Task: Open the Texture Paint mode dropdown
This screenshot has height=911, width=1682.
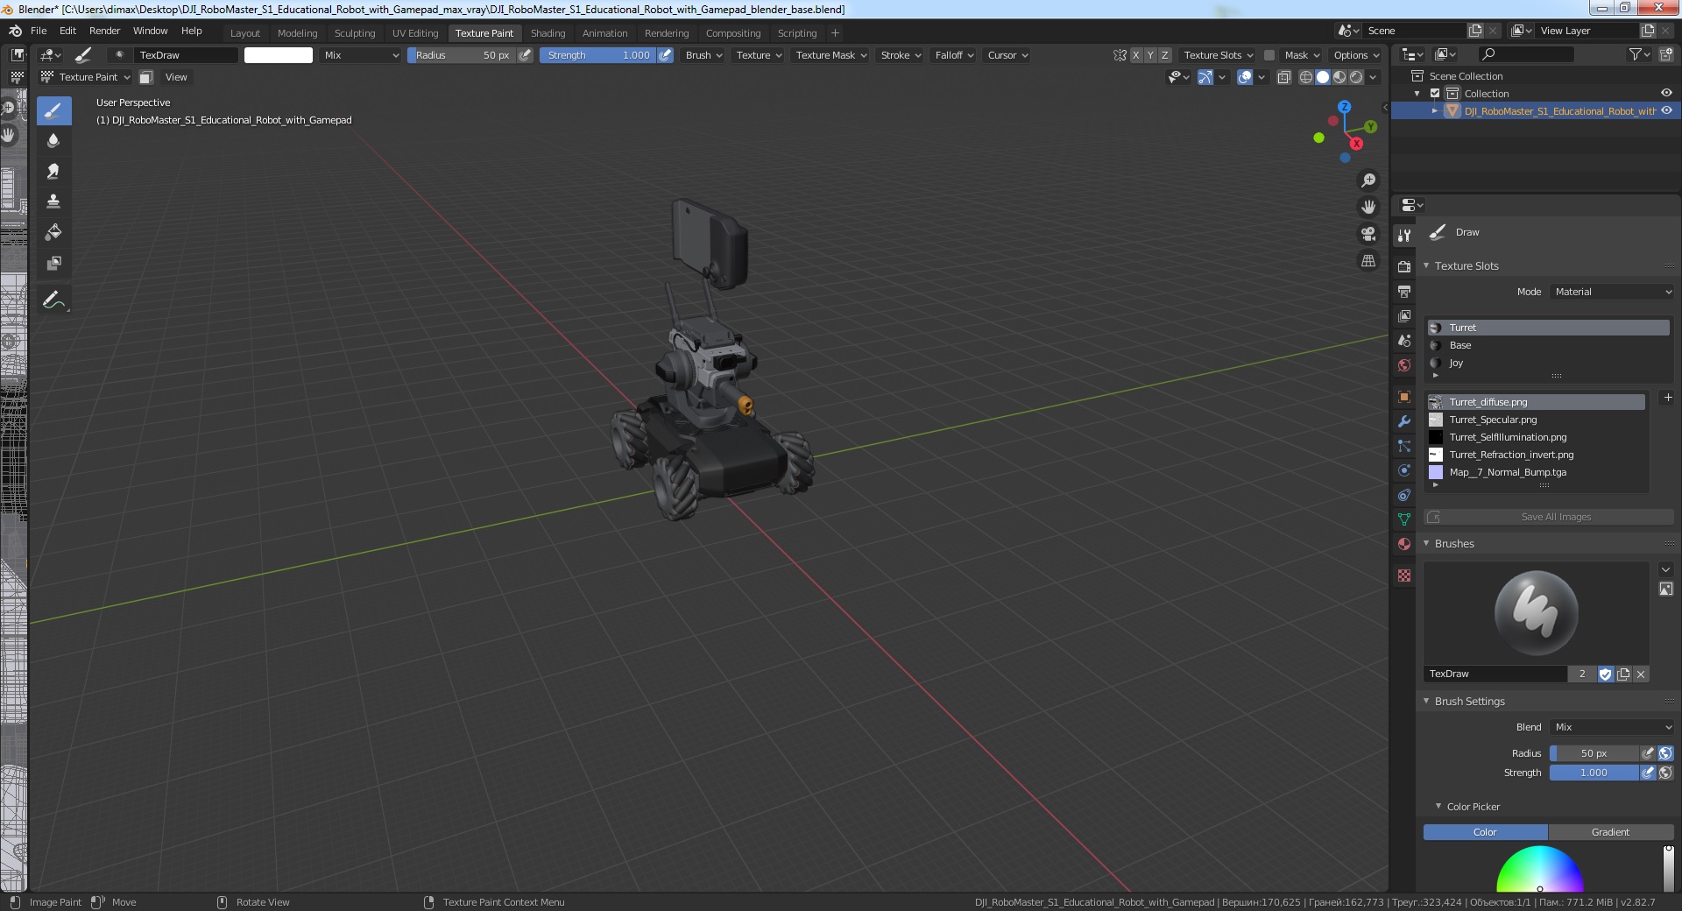Action: [85, 77]
